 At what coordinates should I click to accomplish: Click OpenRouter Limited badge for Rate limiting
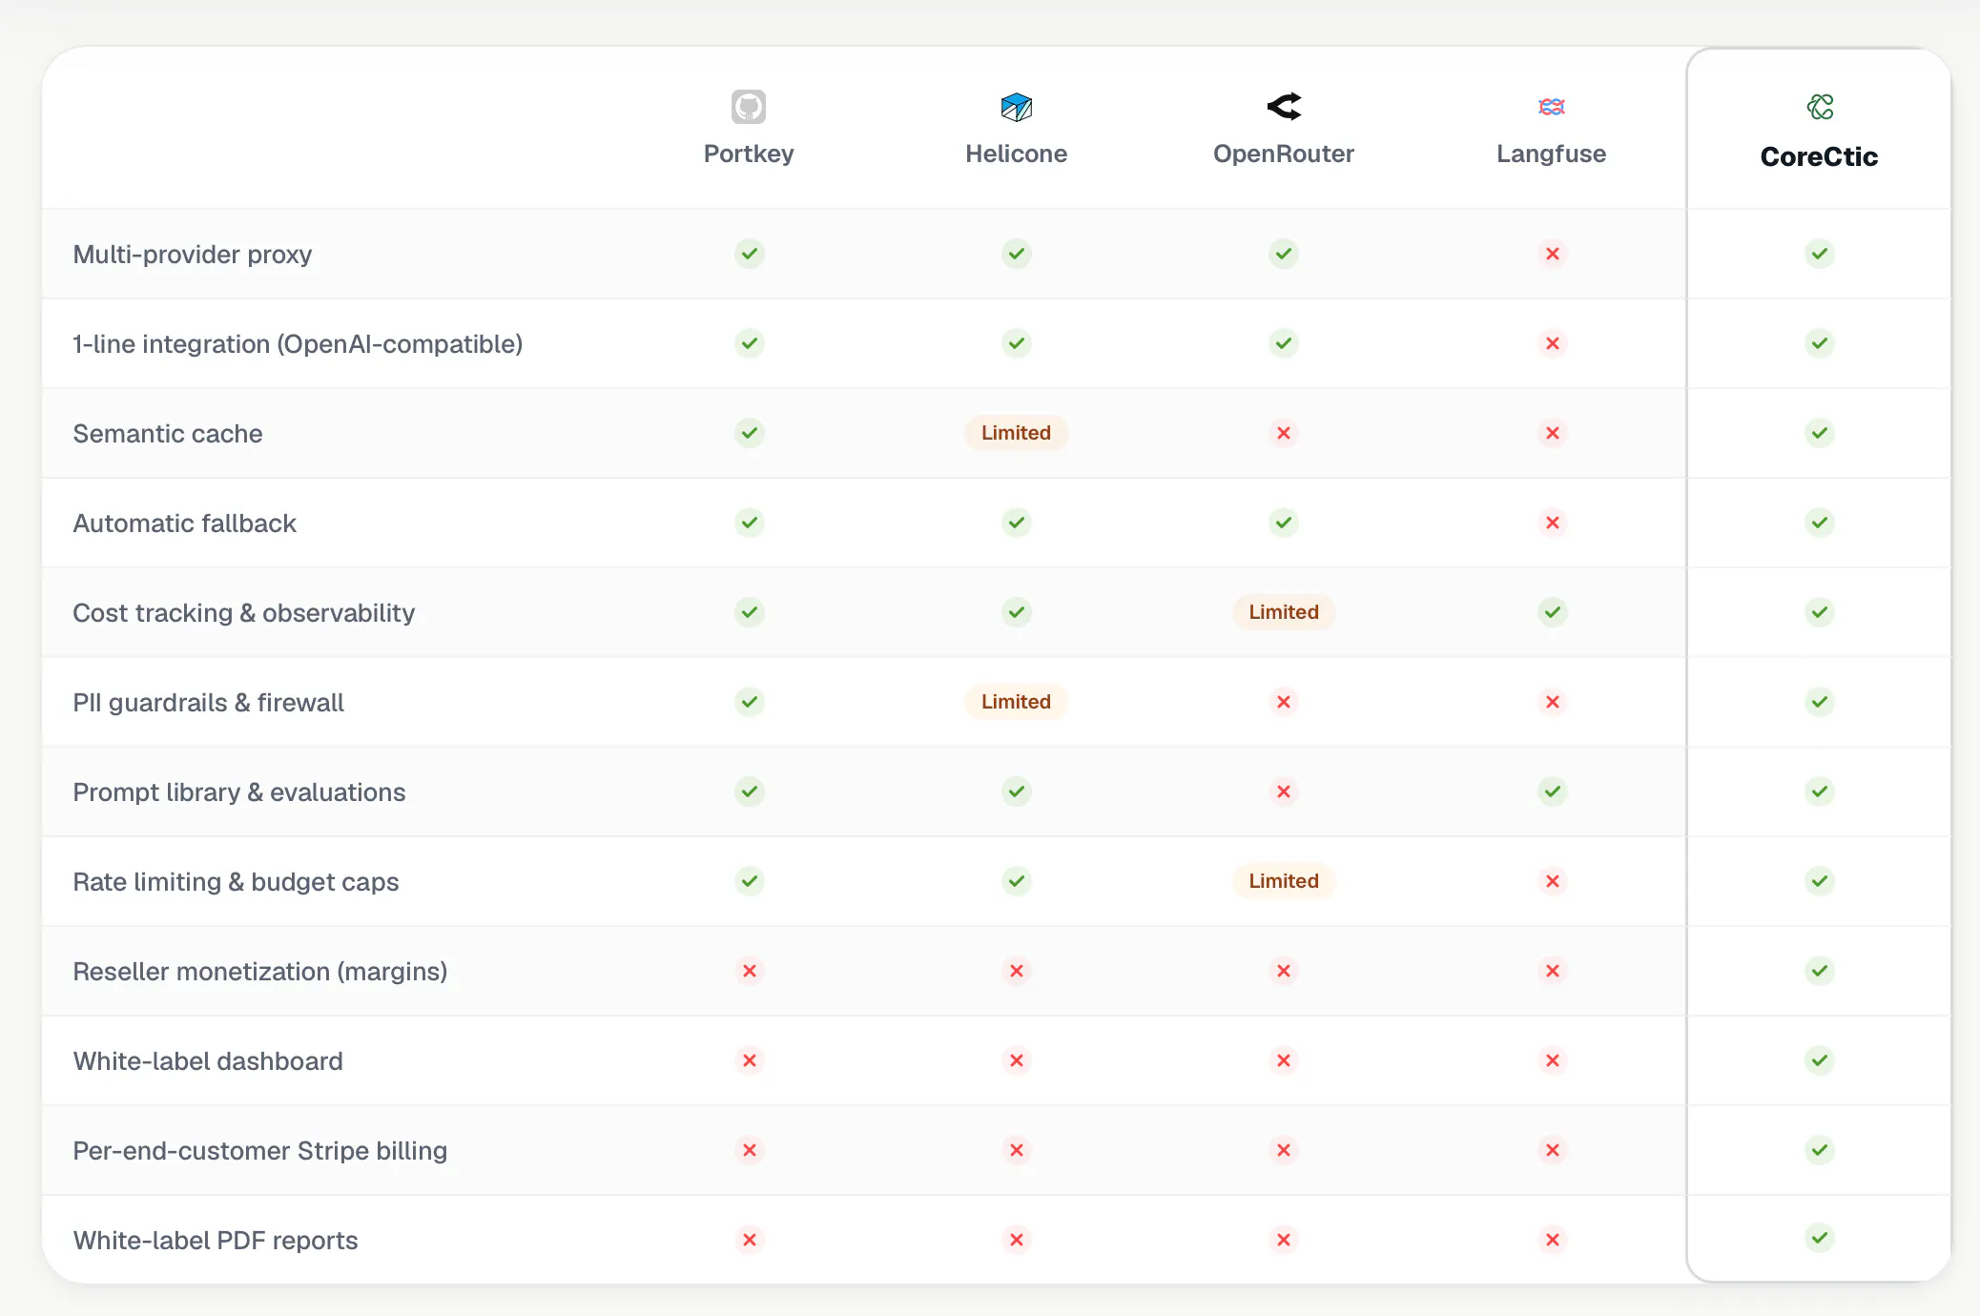pos(1284,881)
